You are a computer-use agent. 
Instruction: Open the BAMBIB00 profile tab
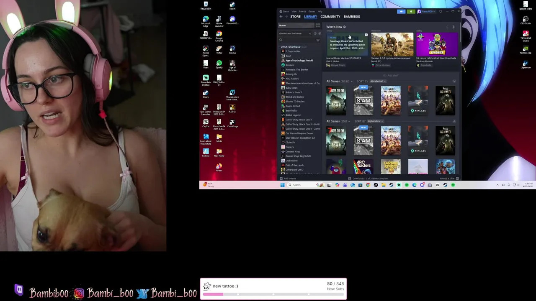click(x=352, y=16)
